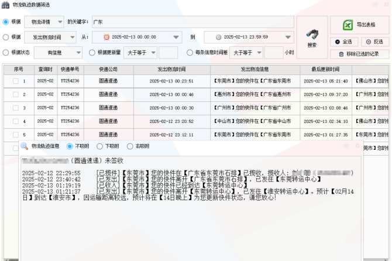392x261 pixels.
Task: Click cell 2025-02-13 09:37:20
Action: coord(326,94)
